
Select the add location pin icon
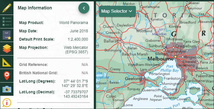(7, 75)
